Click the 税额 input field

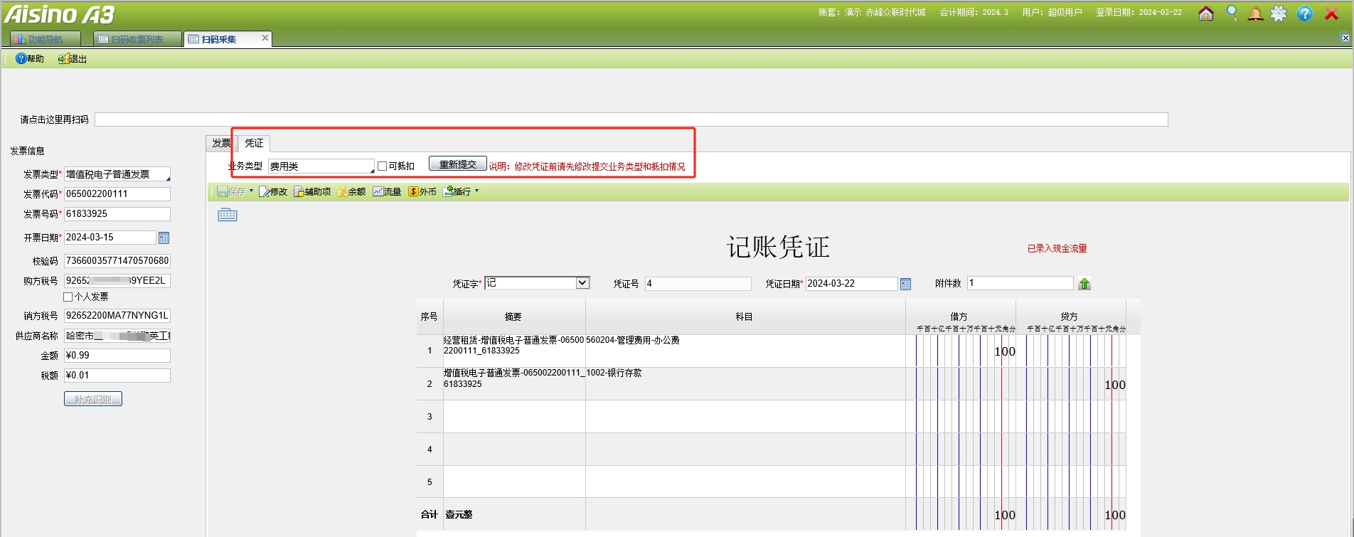pos(117,376)
